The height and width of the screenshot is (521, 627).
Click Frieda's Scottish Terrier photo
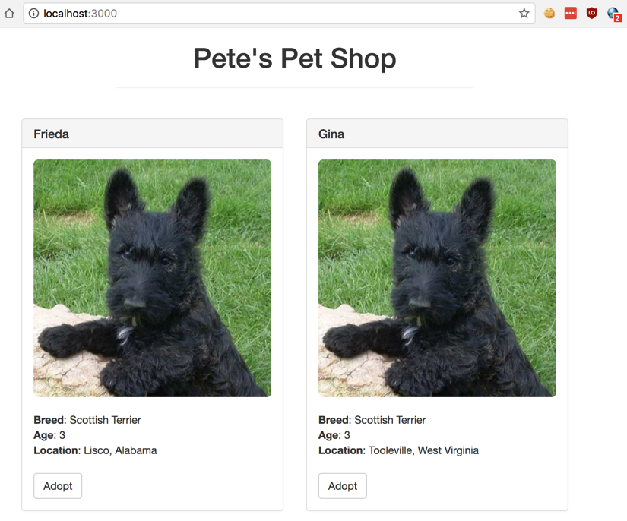[152, 278]
